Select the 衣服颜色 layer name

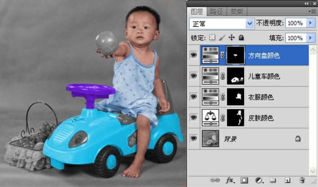click(261, 97)
